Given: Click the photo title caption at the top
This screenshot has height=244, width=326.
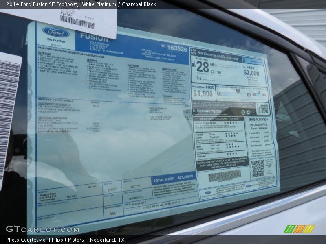Looking at the screenshot, I should pos(81,4).
